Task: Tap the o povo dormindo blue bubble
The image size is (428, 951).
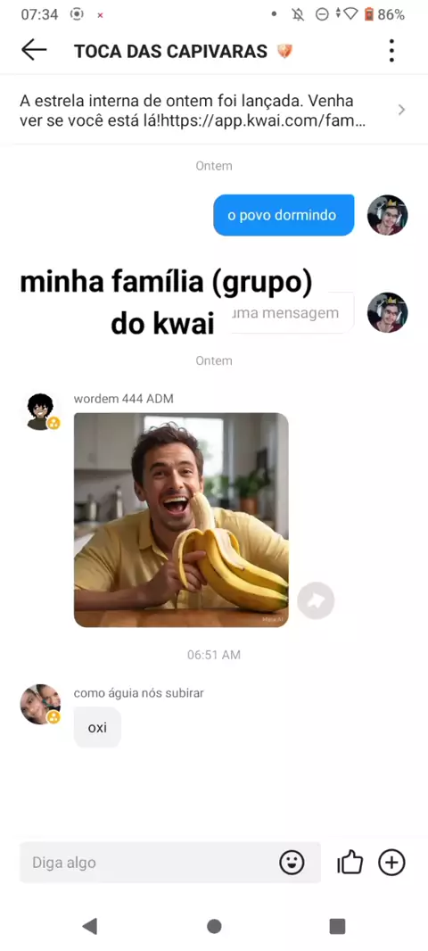Action: pos(284,215)
